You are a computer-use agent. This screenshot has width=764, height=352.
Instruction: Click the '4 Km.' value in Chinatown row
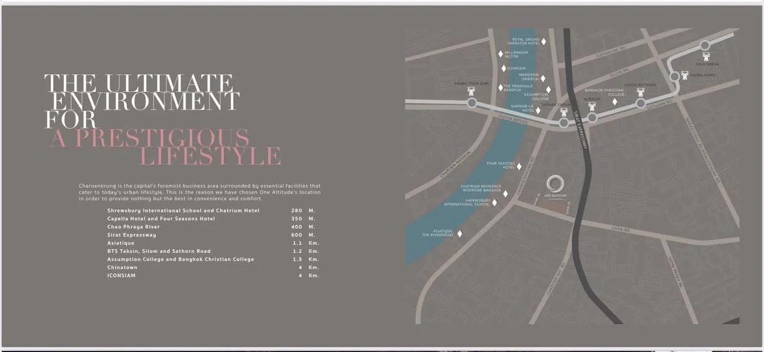click(309, 267)
